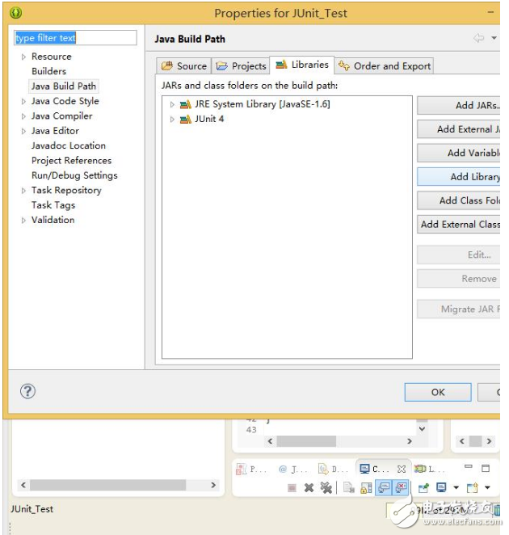509x535 pixels.
Task: Switch to the Order and Export tab
Action: pyautogui.click(x=385, y=66)
